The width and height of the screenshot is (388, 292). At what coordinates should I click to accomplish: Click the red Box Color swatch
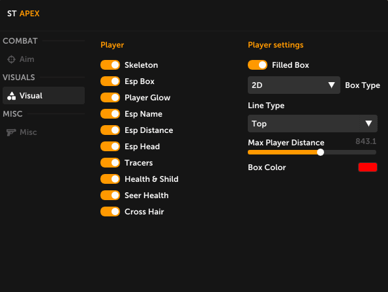pos(368,167)
